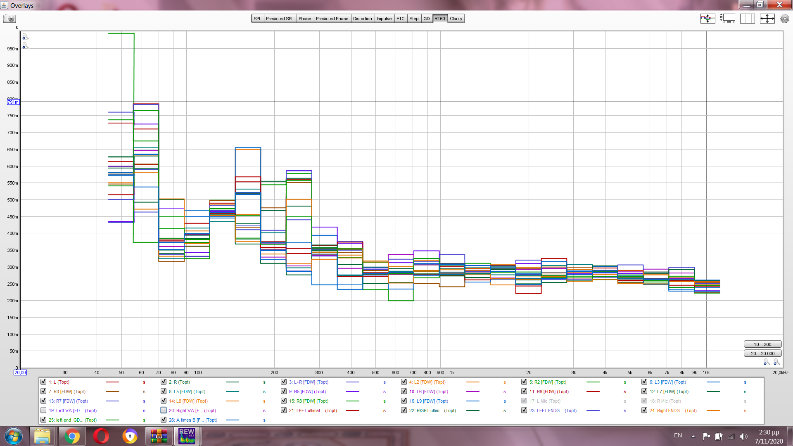Image resolution: width=793 pixels, height=446 pixels.
Task: Show hidden system tray icons arrow
Action: (x=693, y=436)
